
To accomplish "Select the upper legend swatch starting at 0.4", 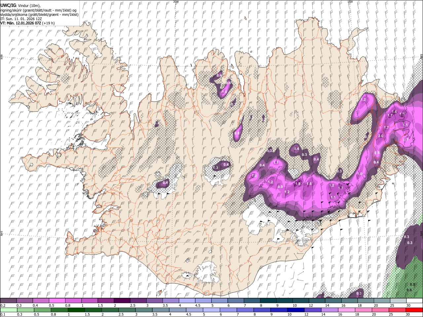I will 41,301.
